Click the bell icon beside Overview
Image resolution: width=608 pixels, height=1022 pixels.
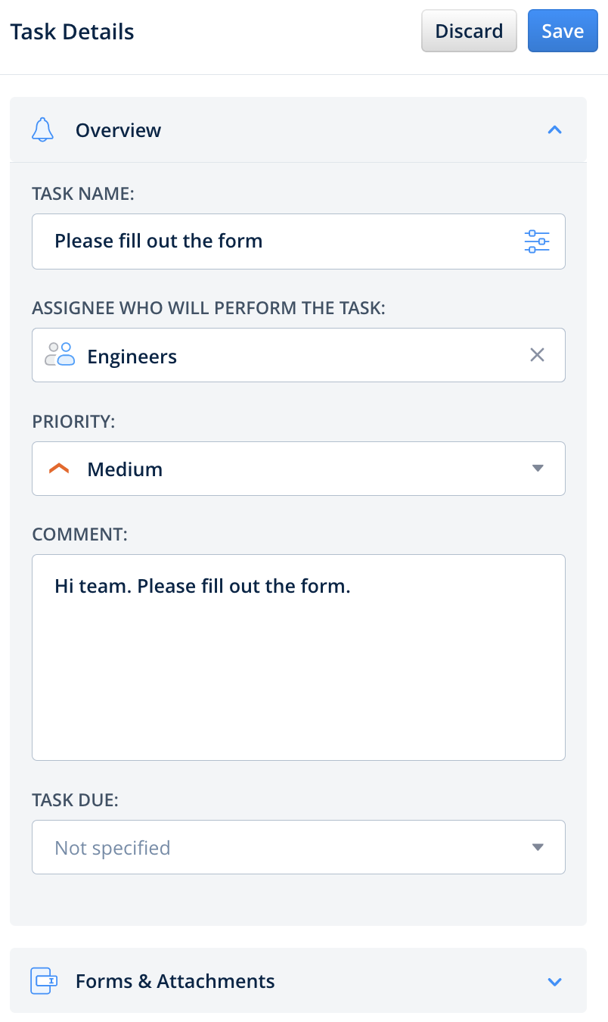[x=43, y=129]
